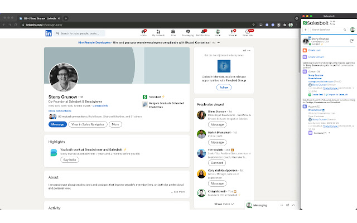Click View in Sales Navigator button
This screenshot has height=223, width=357.
coord(88,124)
